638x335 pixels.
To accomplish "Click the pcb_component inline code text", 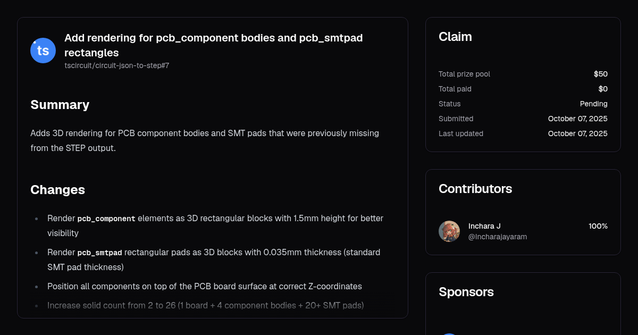I will pyautogui.click(x=106, y=219).
